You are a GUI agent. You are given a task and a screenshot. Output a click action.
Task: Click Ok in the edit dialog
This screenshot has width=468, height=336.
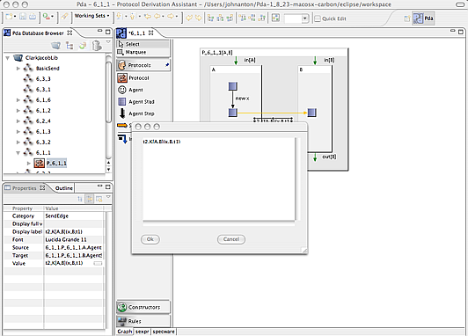[x=150, y=239]
